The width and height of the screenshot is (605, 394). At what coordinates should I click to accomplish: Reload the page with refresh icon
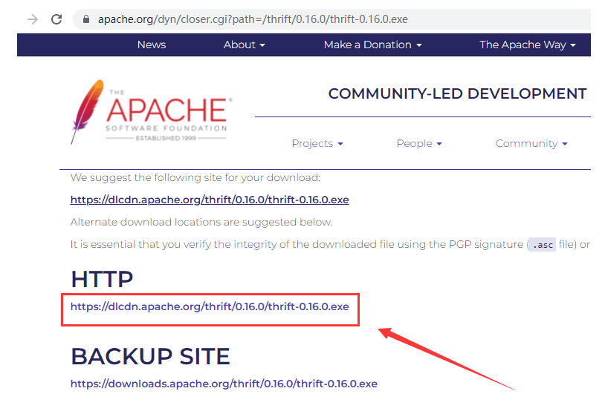pos(56,19)
